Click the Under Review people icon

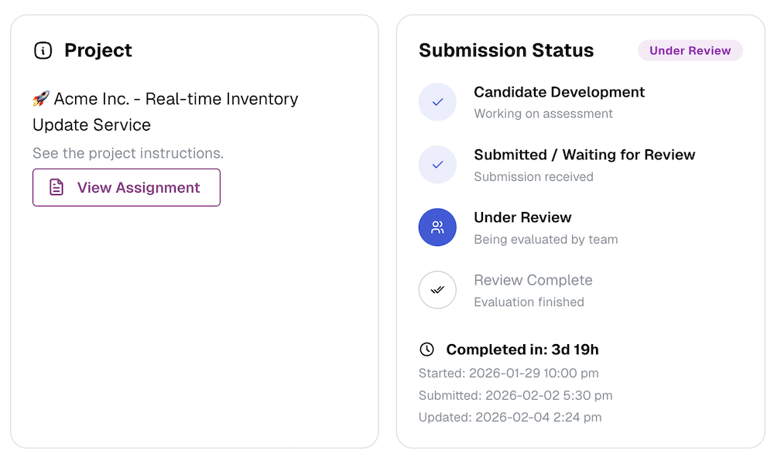click(x=437, y=227)
